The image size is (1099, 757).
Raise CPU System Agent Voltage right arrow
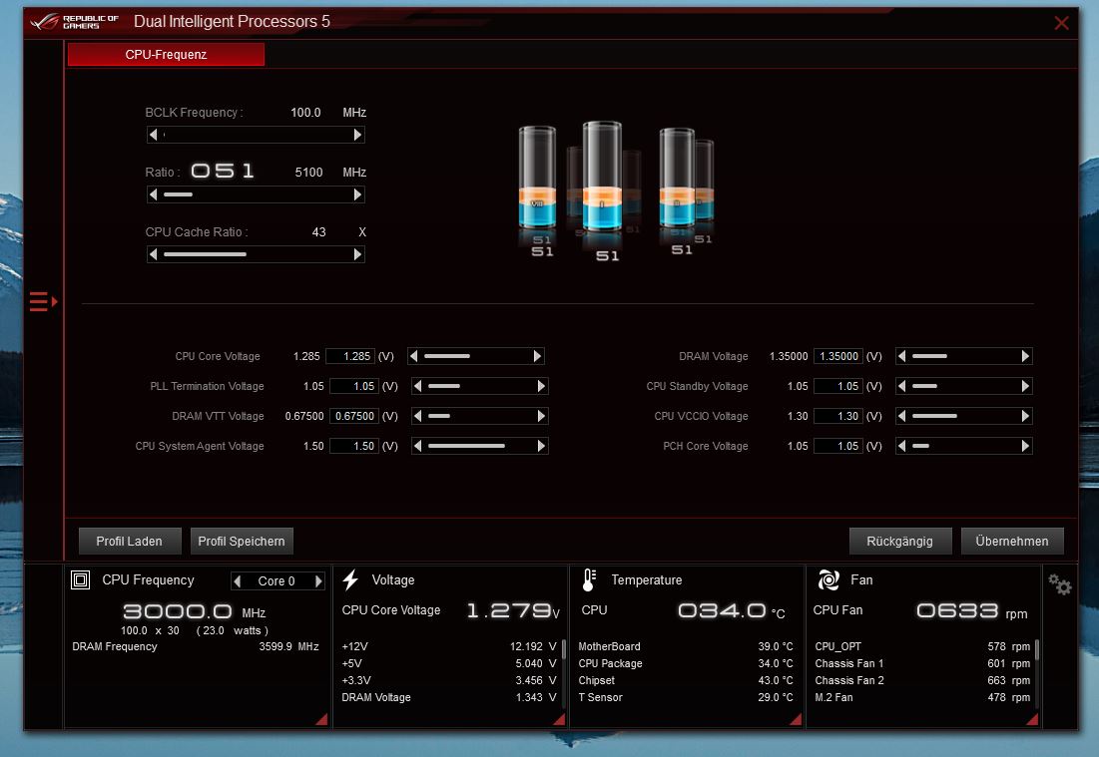tap(541, 446)
